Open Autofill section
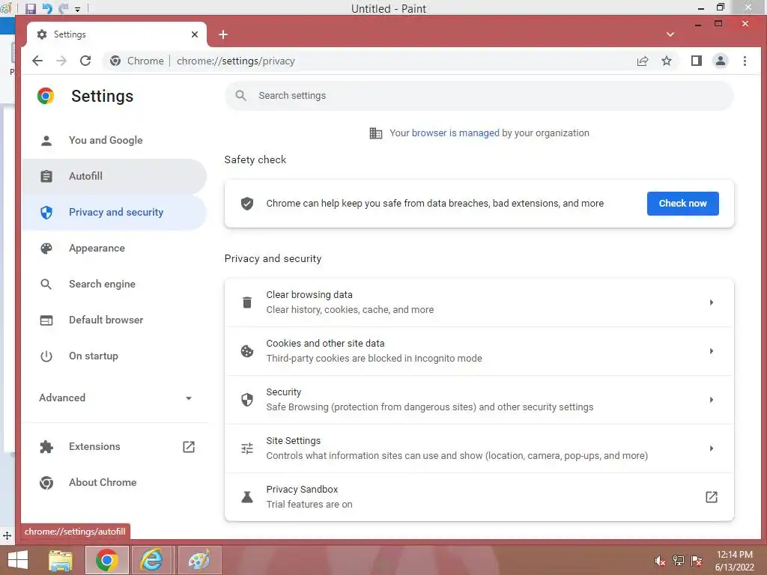This screenshot has height=575, width=767. point(114,176)
